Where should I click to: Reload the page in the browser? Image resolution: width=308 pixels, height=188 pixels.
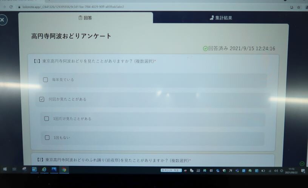11,7
